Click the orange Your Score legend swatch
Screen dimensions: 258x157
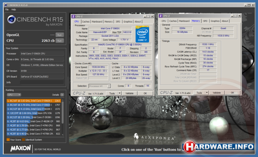click(x=8, y=140)
